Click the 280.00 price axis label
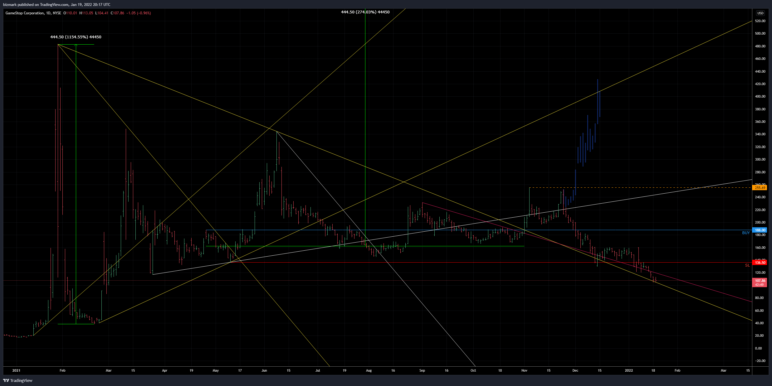Screen dimensions: 772x386 pos(760,172)
